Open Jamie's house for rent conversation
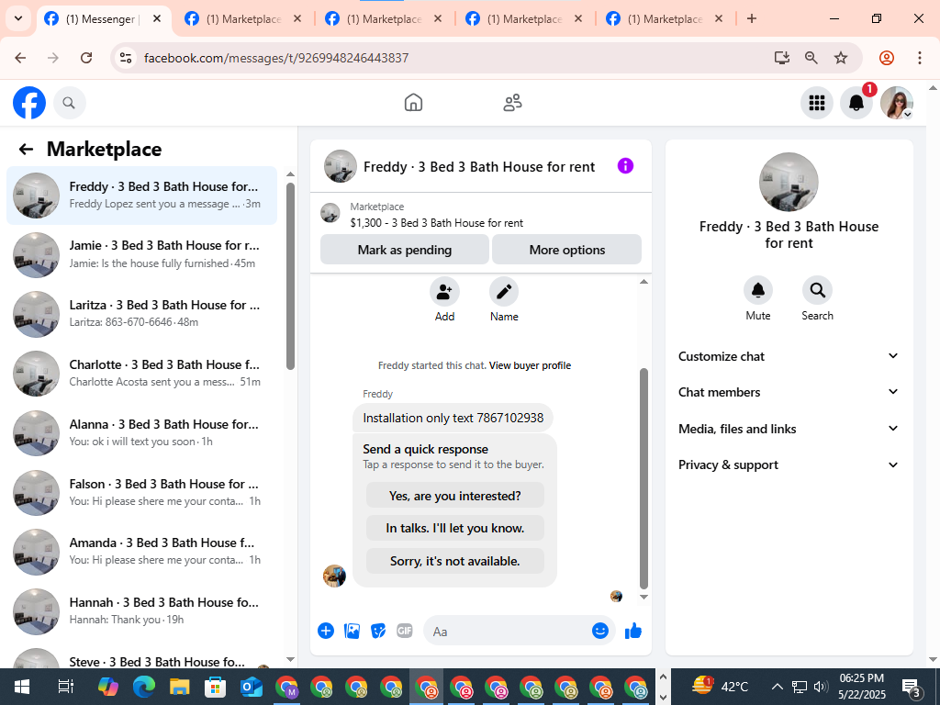 (142, 254)
